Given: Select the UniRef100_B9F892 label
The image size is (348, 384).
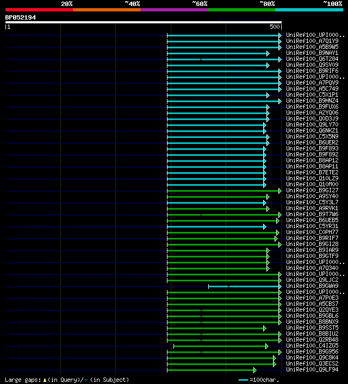Looking at the screenshot, I should point(312,155).
